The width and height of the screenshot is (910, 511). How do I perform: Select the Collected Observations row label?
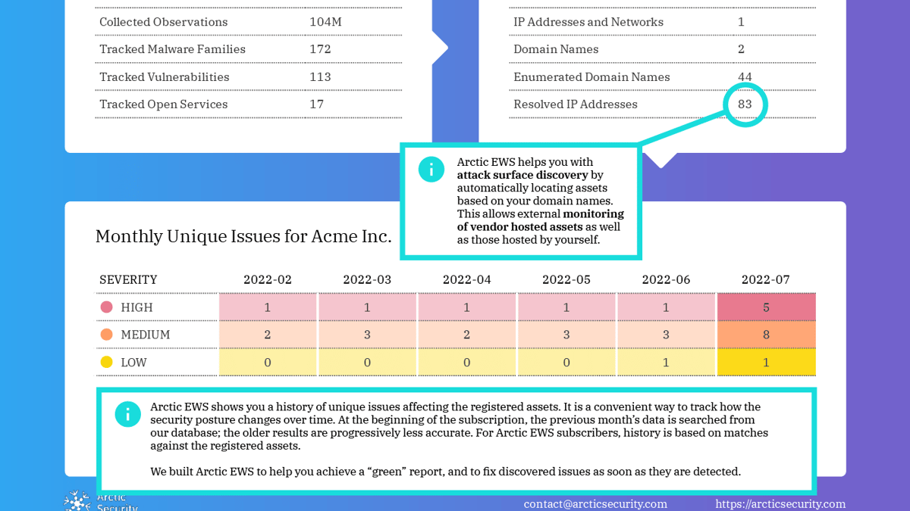pyautogui.click(x=164, y=22)
